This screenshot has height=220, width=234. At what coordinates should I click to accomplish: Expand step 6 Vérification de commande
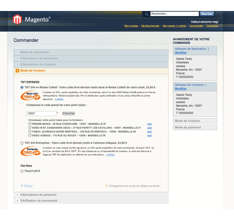91,201
